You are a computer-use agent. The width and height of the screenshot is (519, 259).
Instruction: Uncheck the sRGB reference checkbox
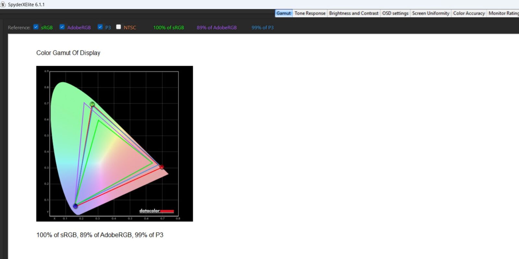[36, 27]
